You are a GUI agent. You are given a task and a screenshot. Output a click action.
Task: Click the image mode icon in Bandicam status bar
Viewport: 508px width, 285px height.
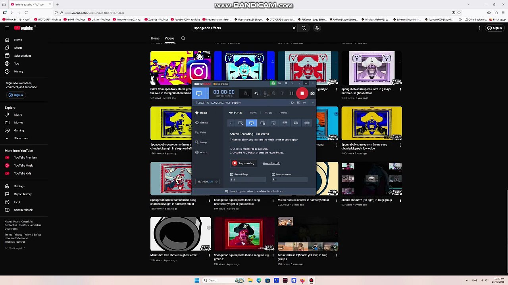point(299,103)
